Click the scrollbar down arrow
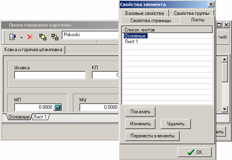Screen dimensions: 232x160 coord(225,109)
